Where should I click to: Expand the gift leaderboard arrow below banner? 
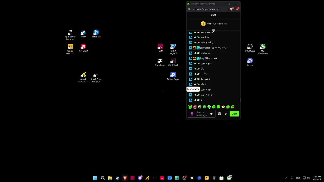point(213,31)
